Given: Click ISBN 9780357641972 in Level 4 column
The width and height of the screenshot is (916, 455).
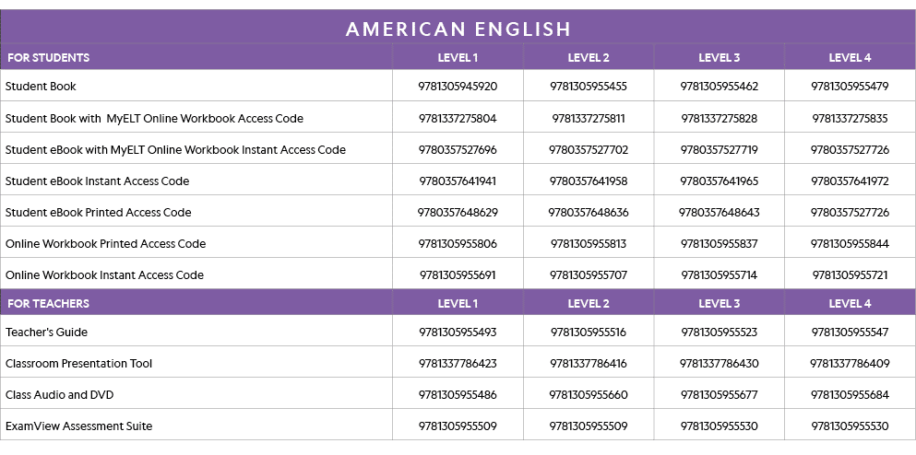Looking at the screenshot, I should (850, 181).
